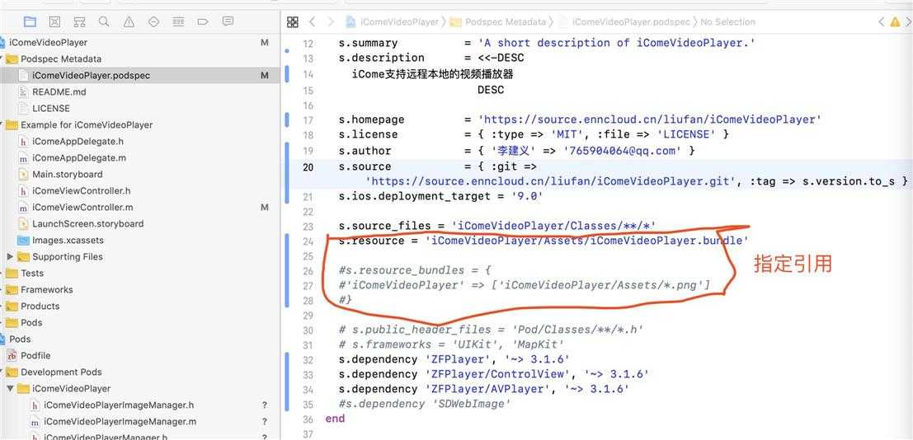Open iComeVideoPlayer.podspec in the navigator

(x=91, y=76)
